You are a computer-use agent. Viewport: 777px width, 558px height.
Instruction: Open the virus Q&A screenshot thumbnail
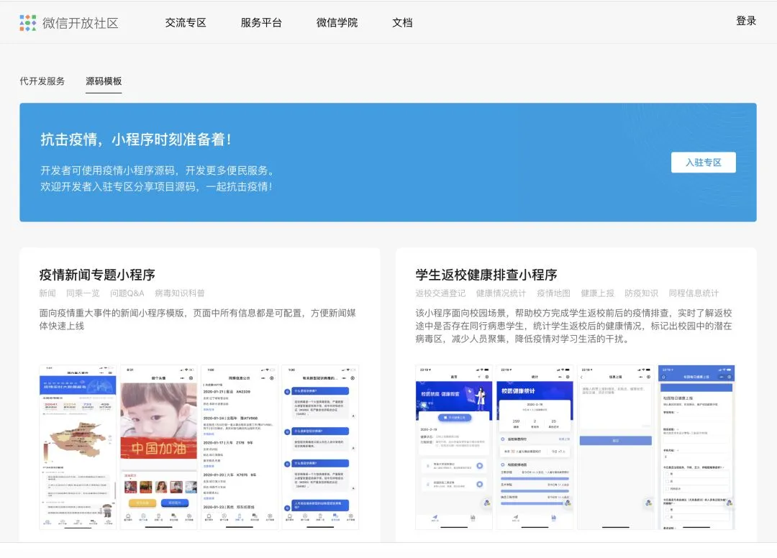click(x=320, y=447)
